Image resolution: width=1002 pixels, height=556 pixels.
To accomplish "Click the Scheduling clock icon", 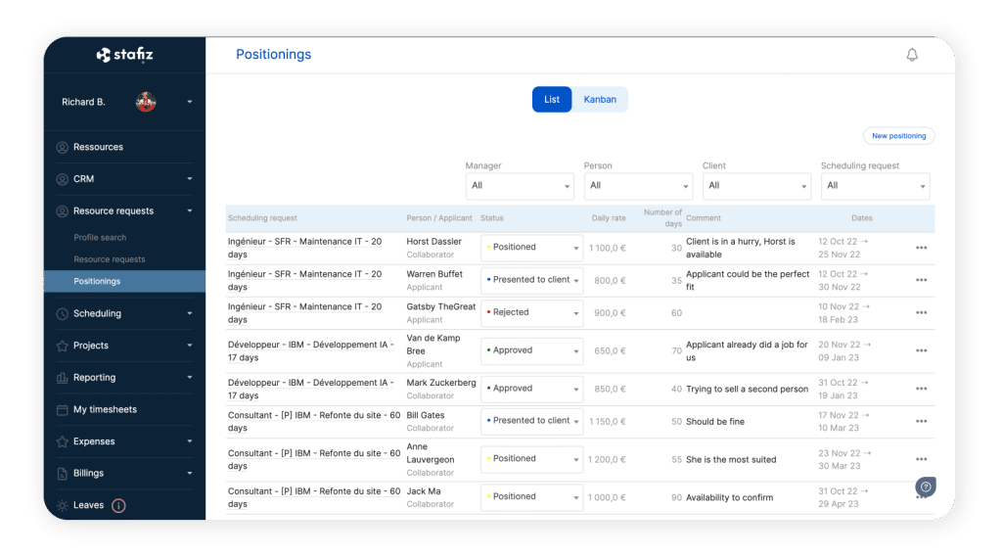I will 62,314.
